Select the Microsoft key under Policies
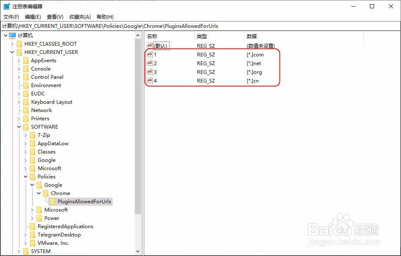 [56, 210]
